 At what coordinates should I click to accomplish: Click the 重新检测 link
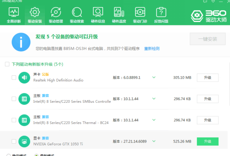(151, 49)
